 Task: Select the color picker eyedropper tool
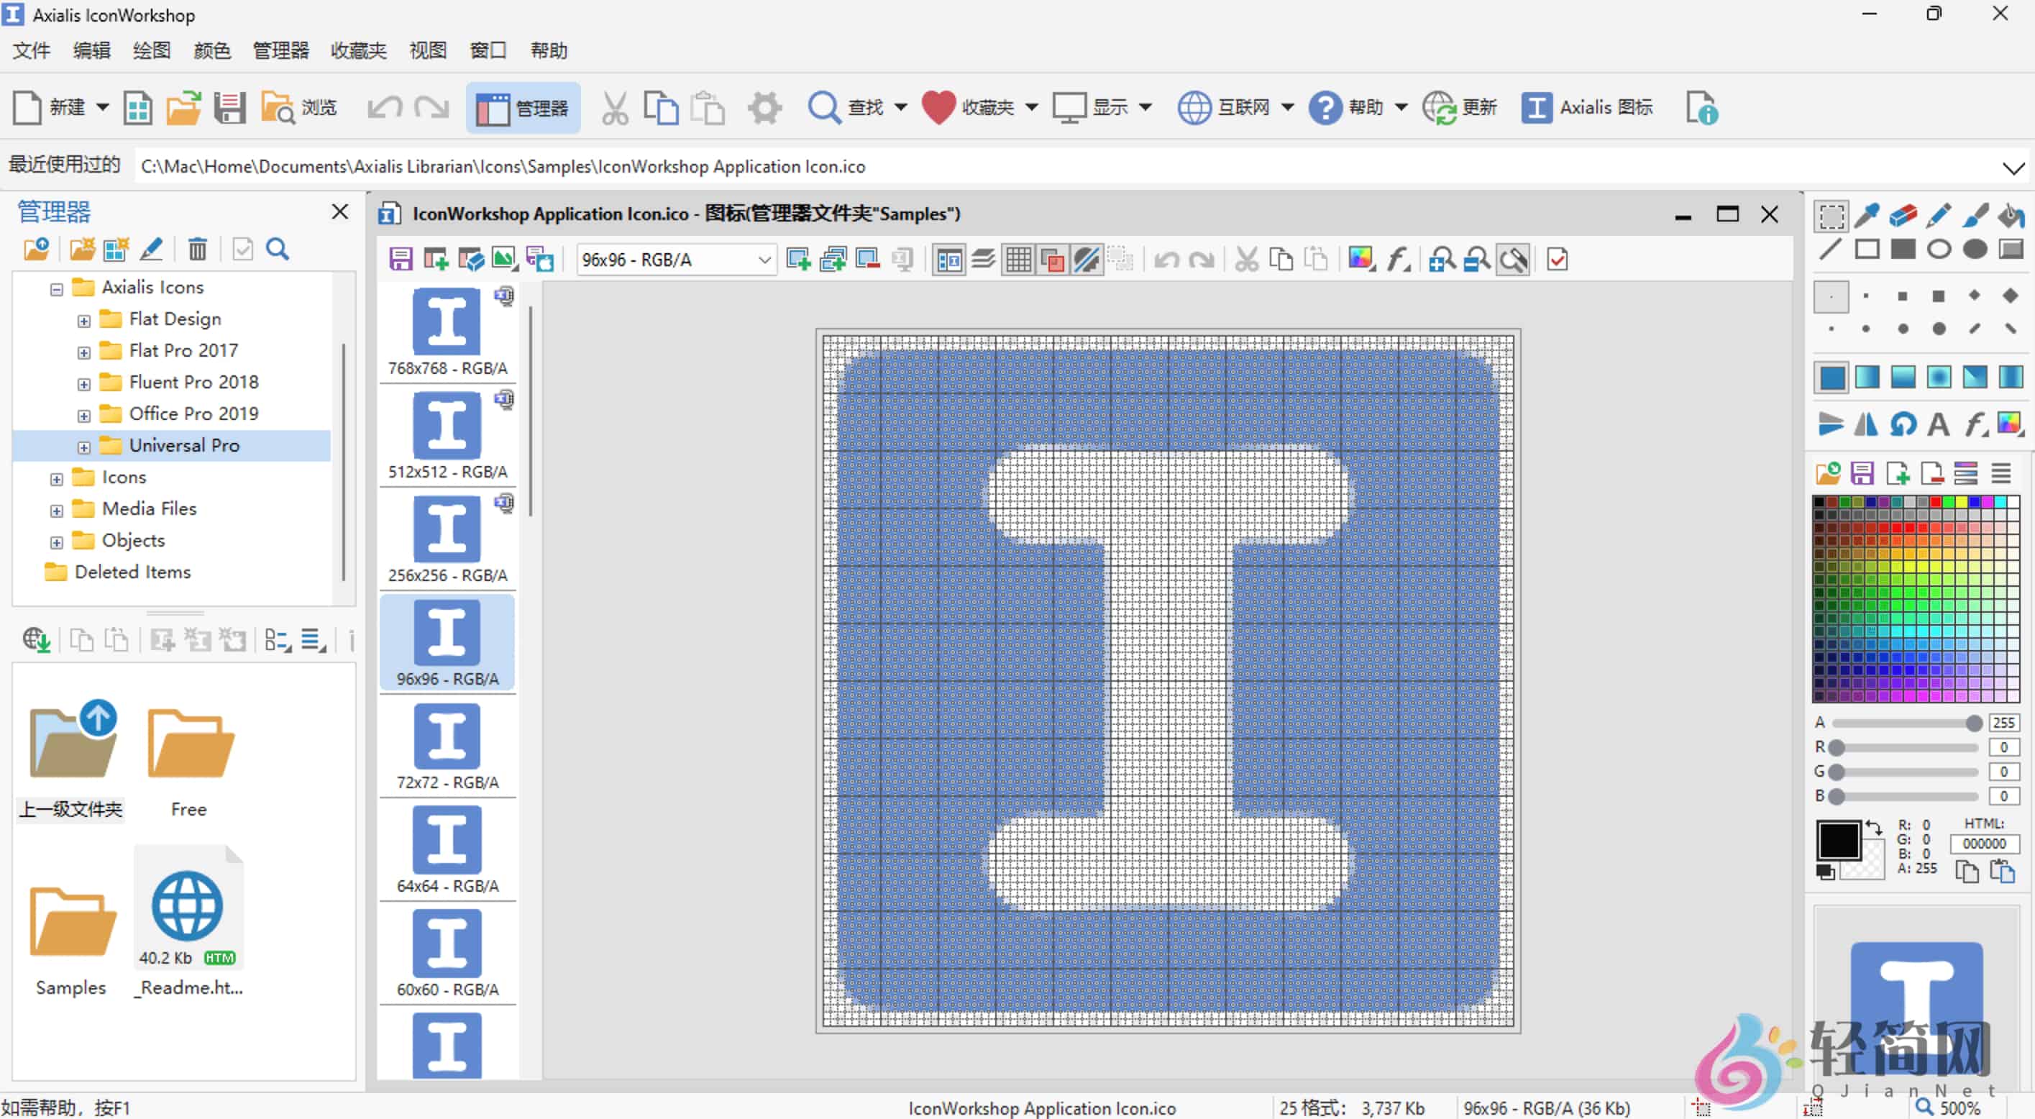(1867, 215)
